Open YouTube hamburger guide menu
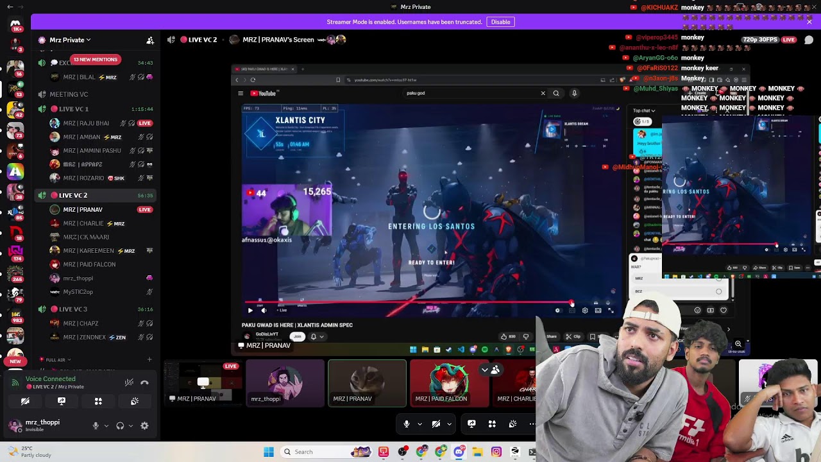The width and height of the screenshot is (821, 462). point(241,93)
